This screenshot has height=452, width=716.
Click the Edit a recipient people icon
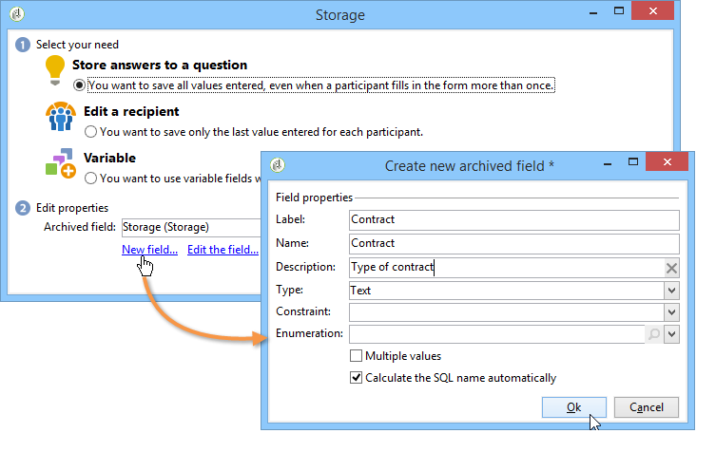point(59,118)
